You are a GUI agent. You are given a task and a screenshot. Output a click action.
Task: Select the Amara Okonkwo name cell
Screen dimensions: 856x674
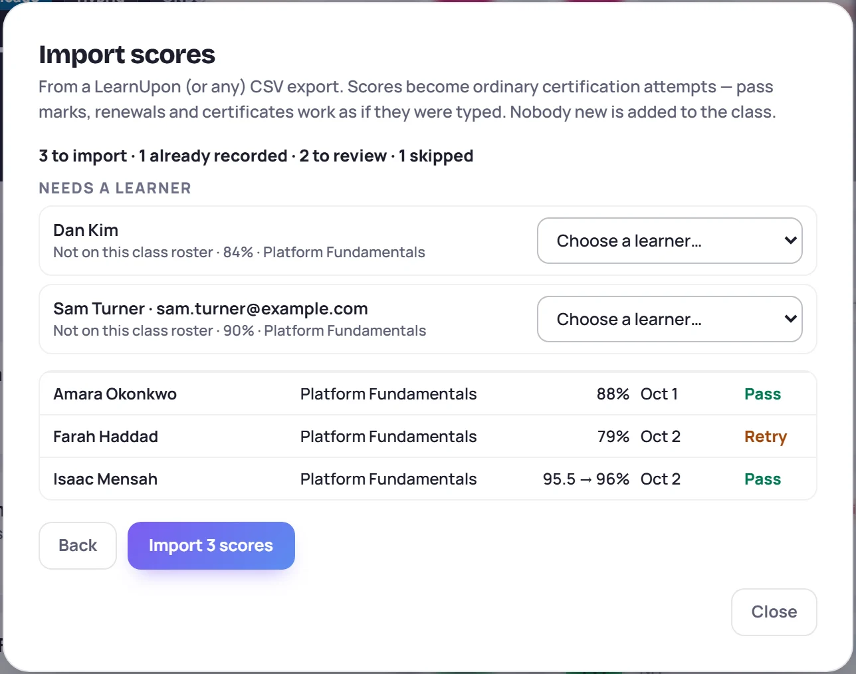(115, 394)
